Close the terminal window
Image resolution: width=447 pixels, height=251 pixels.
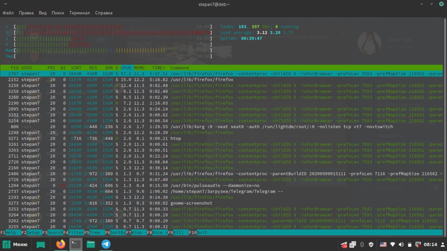coord(441,4)
